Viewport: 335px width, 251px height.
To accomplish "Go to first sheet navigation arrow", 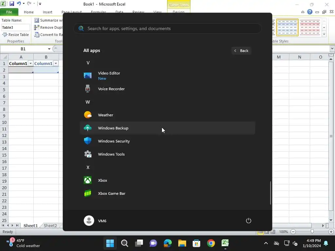I will (x=3, y=226).
